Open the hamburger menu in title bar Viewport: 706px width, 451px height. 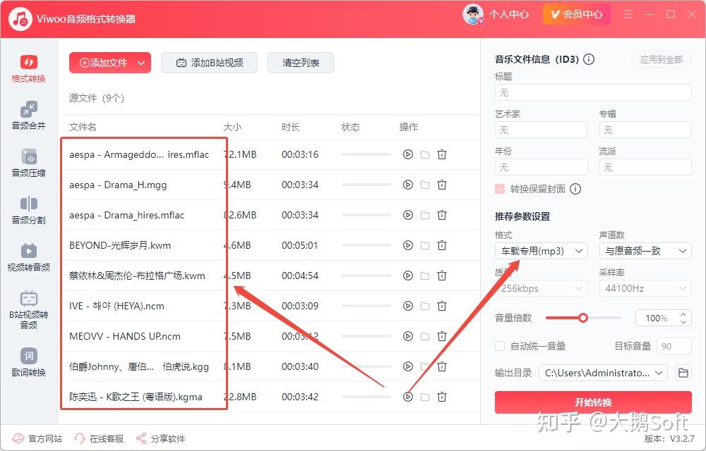coord(628,14)
